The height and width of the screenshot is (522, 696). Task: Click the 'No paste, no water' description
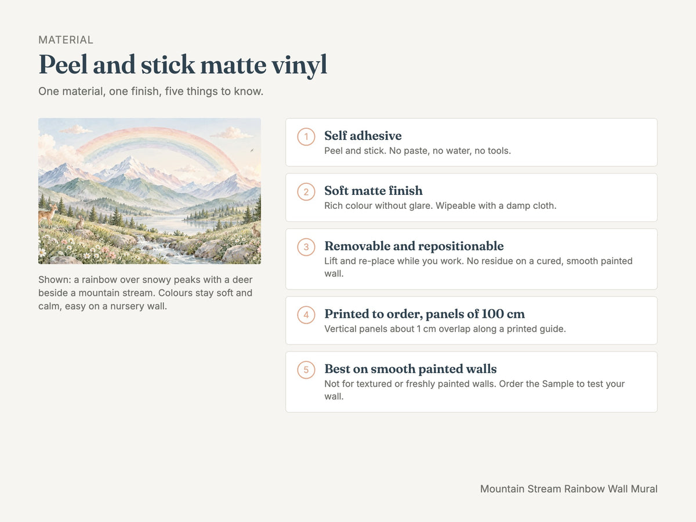[418, 151]
